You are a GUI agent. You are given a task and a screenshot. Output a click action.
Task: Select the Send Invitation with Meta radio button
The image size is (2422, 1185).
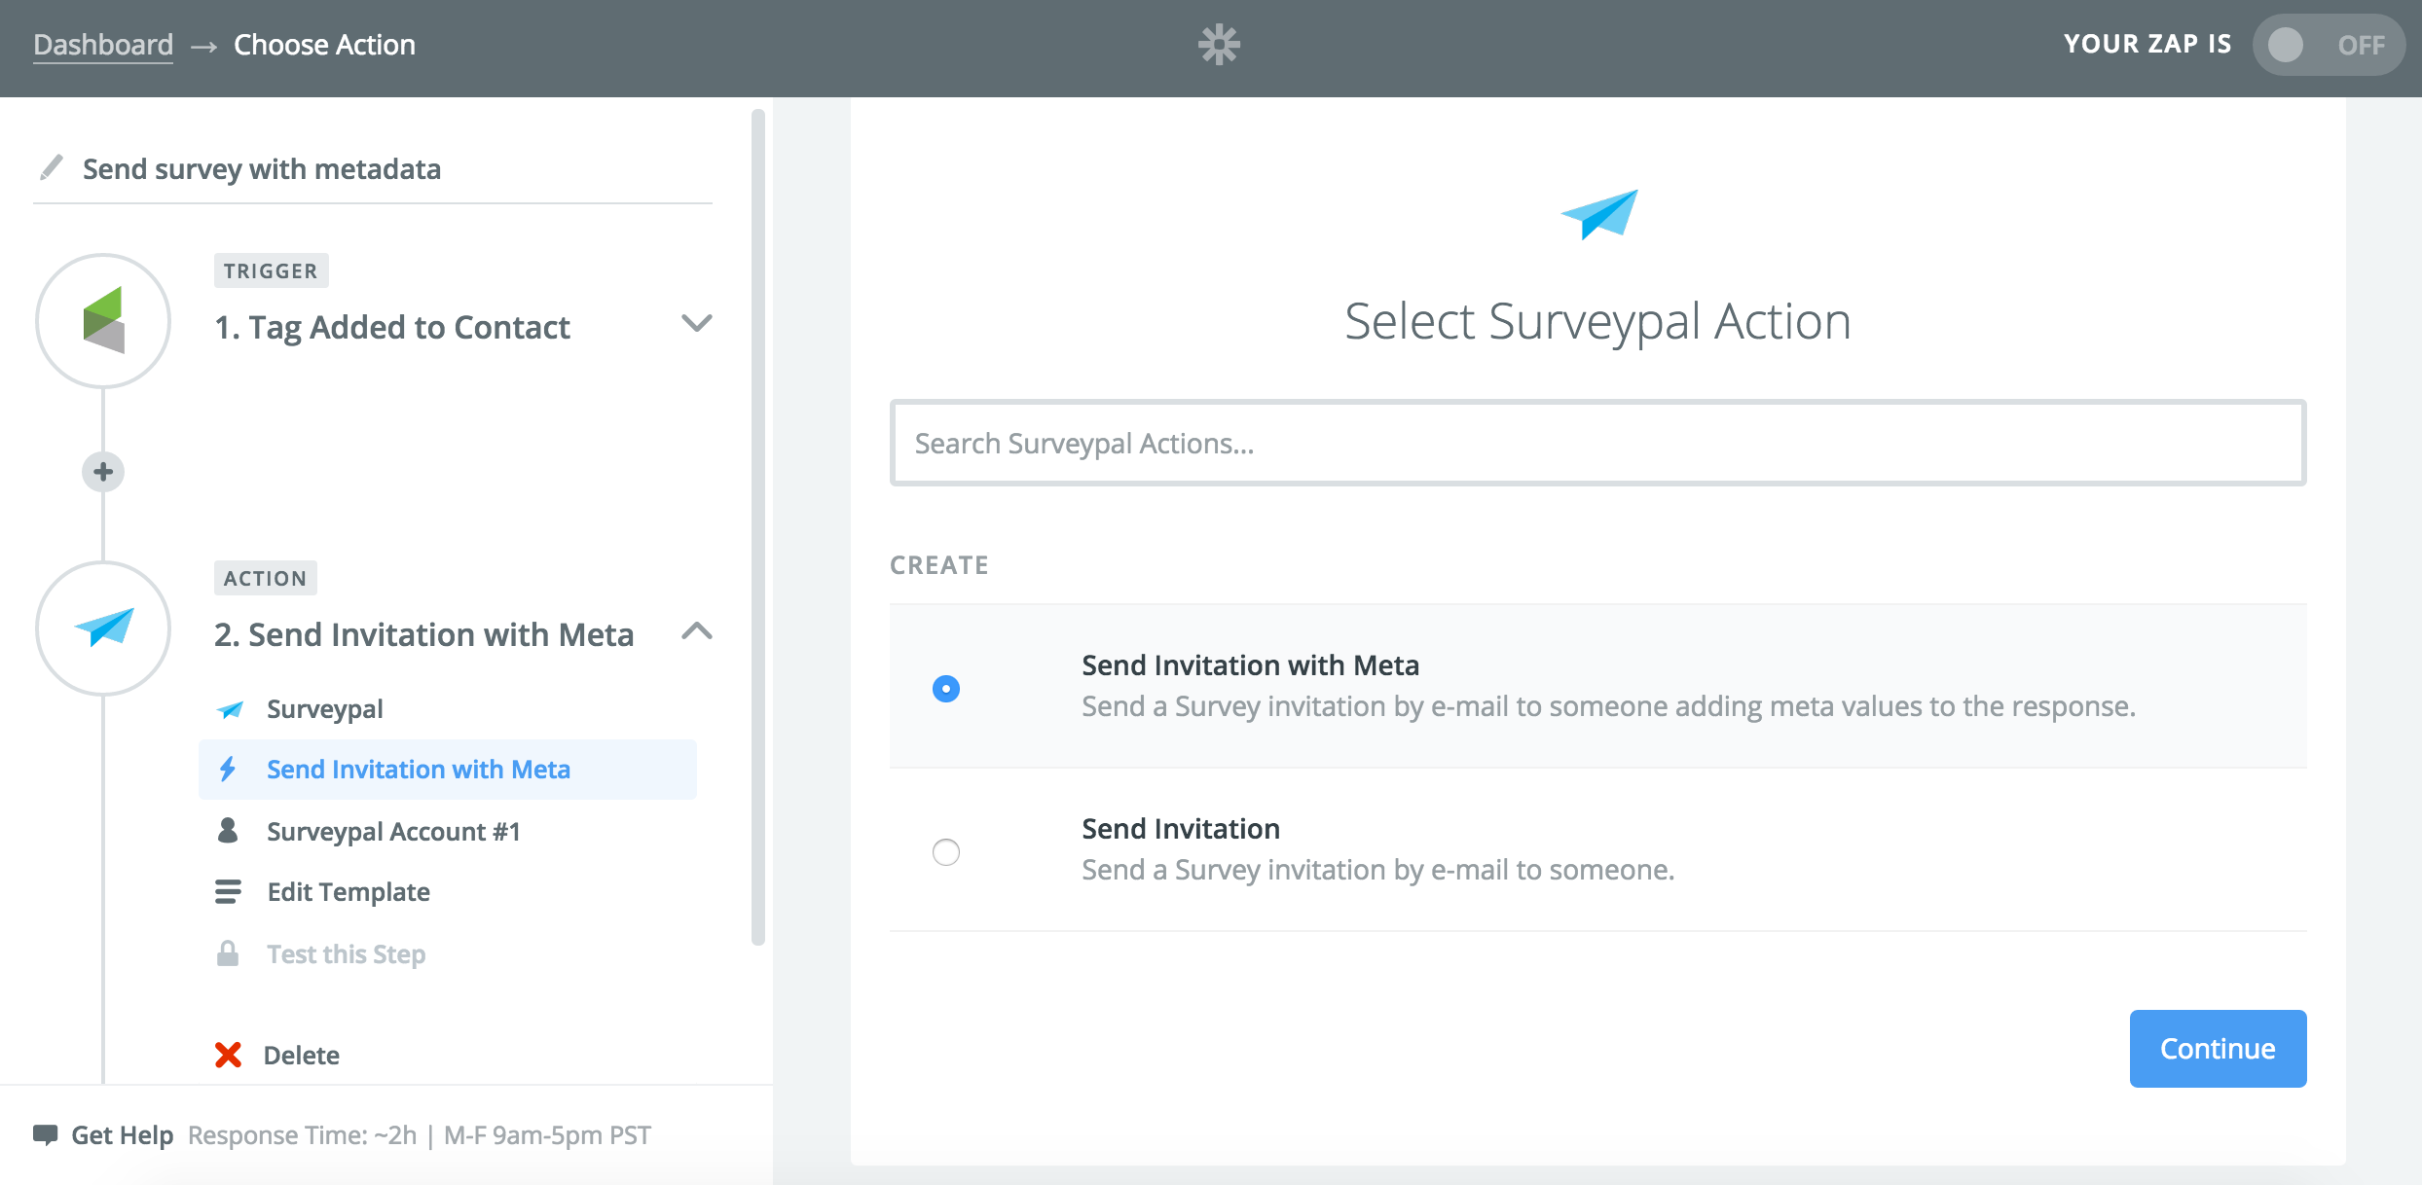click(945, 688)
